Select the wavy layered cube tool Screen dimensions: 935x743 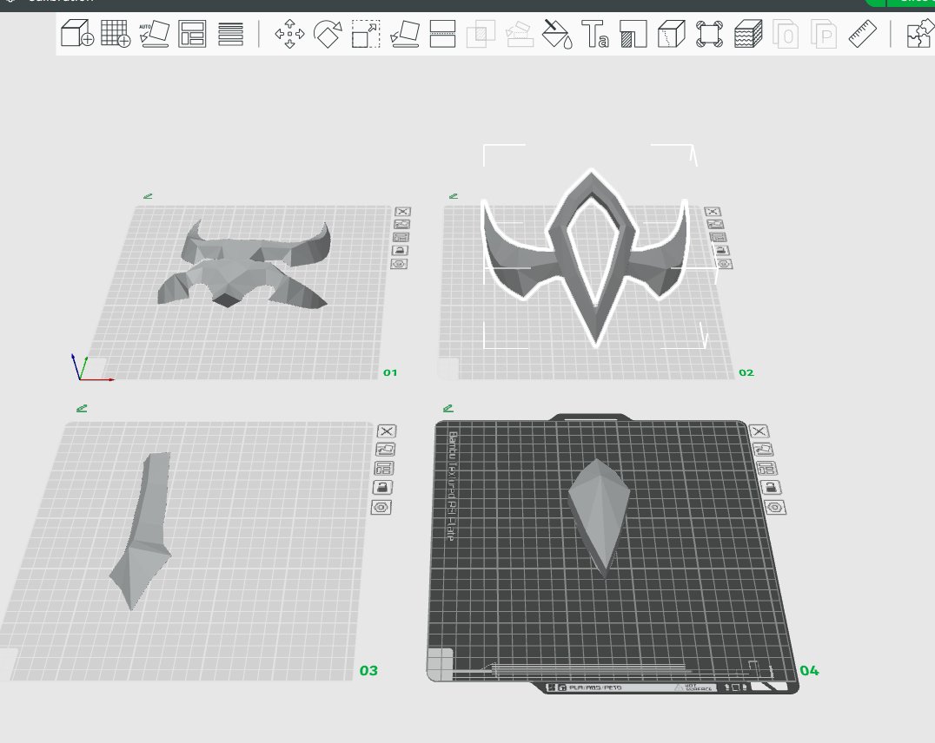click(748, 34)
